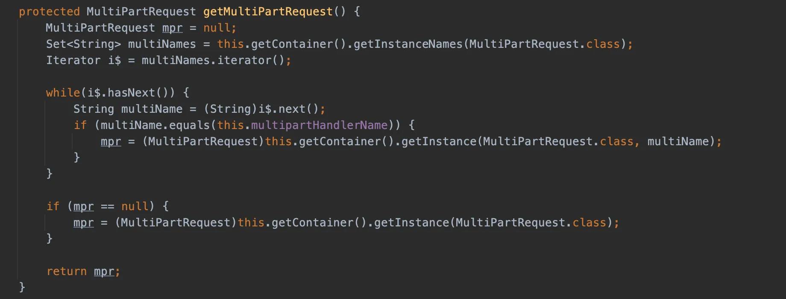Click the getMultiPartRequest method name in declaration
The image size is (786, 299).
268,12
